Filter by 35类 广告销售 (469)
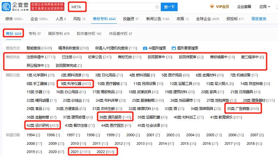 [x=243, y=109]
